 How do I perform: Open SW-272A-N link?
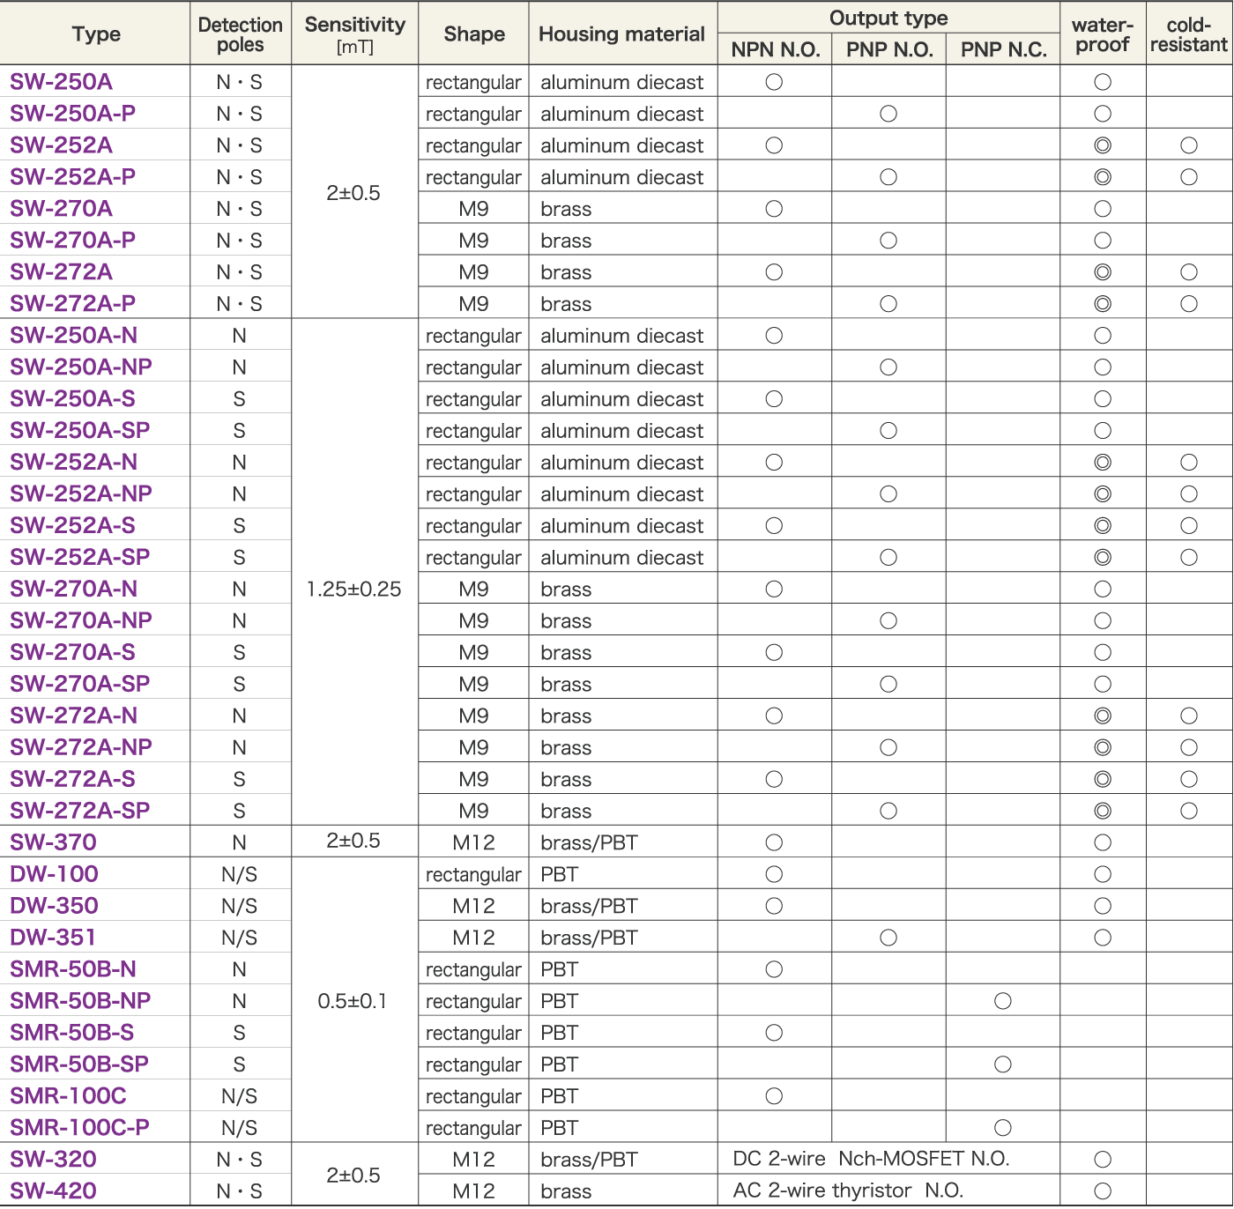(x=73, y=716)
